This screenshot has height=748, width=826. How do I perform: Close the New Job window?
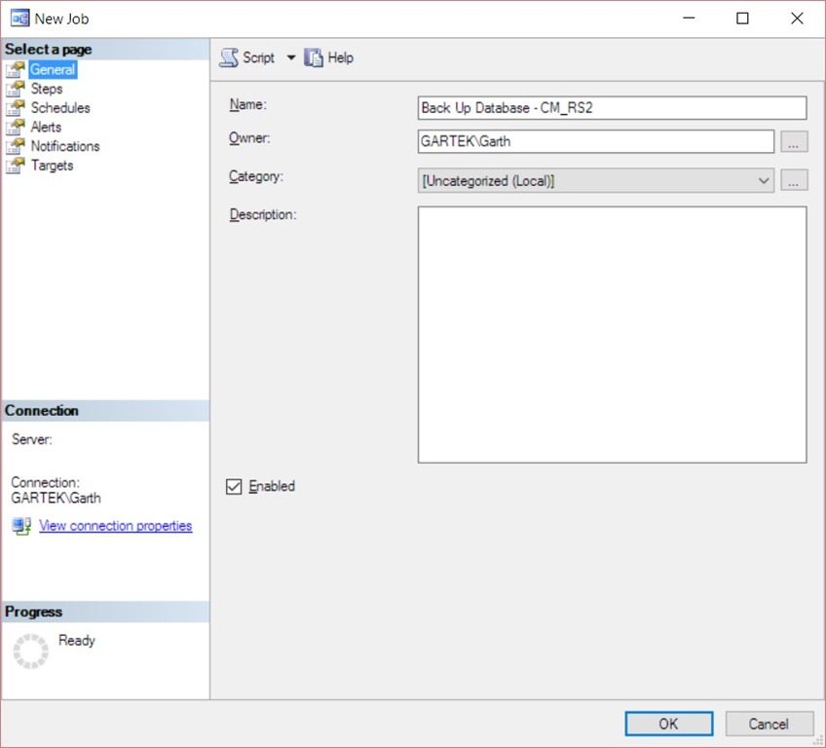797,19
